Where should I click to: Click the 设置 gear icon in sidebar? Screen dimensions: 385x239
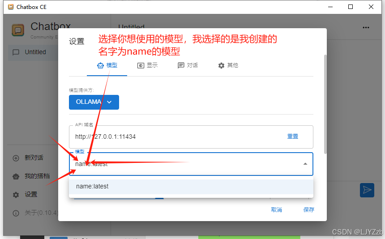16,195
